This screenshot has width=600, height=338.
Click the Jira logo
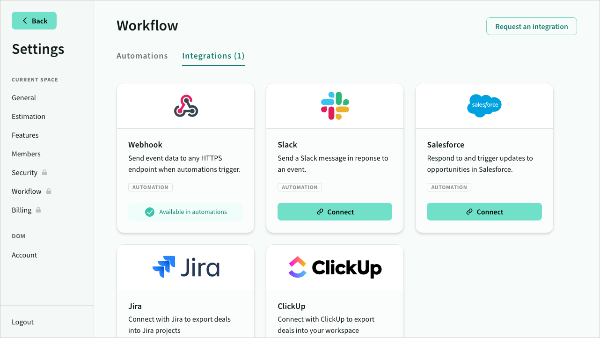click(x=186, y=267)
